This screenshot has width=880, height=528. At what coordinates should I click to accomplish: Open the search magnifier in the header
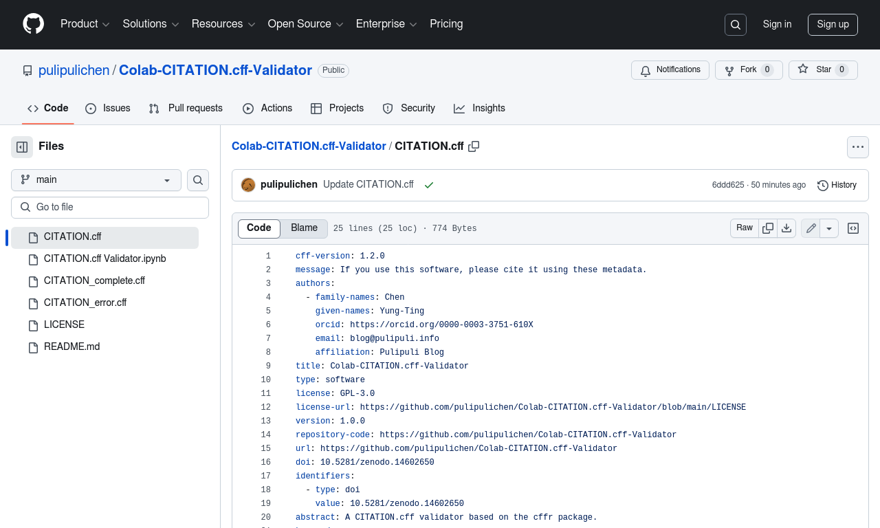pos(736,25)
